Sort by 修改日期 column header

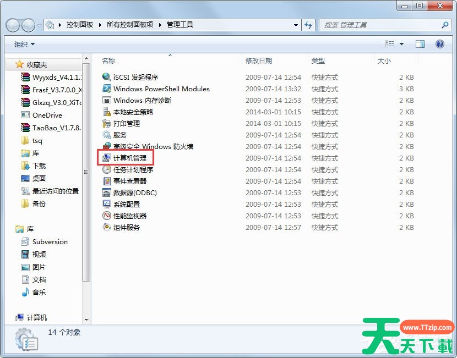point(259,60)
